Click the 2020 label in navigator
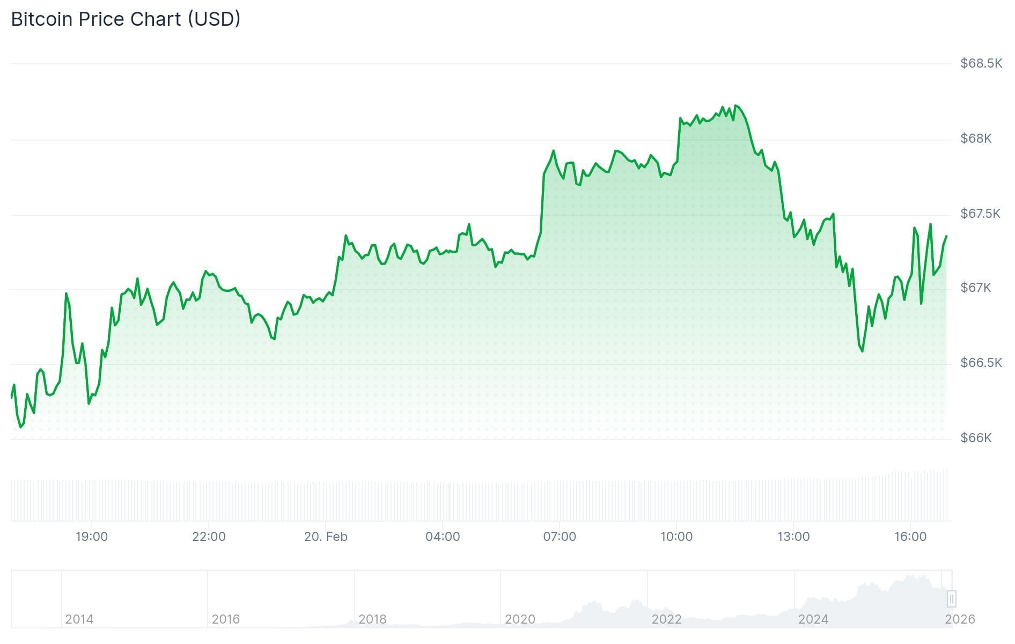 coord(519,619)
